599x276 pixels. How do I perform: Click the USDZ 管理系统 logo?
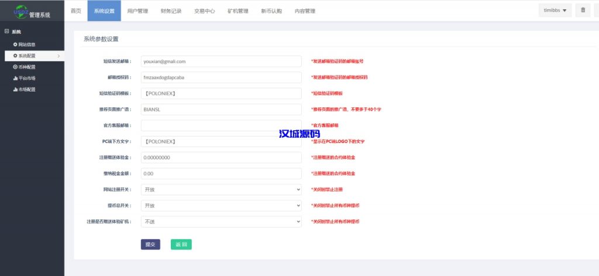pos(32,12)
